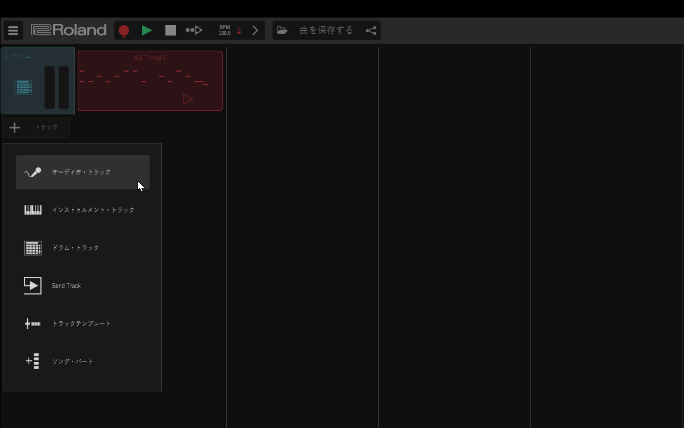The height and width of the screenshot is (428, 684).
Task: Click the BPM 120.0 tempo display
Action: 224,30
